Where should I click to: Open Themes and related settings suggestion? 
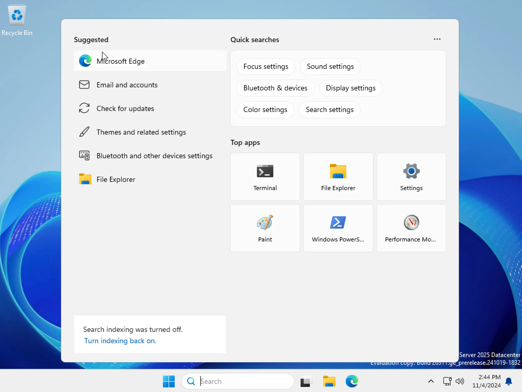point(141,132)
